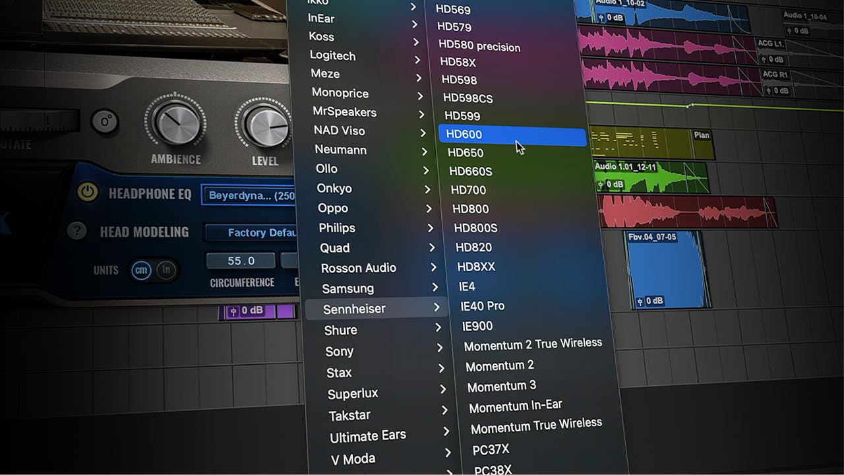Select the in units option

click(x=167, y=270)
